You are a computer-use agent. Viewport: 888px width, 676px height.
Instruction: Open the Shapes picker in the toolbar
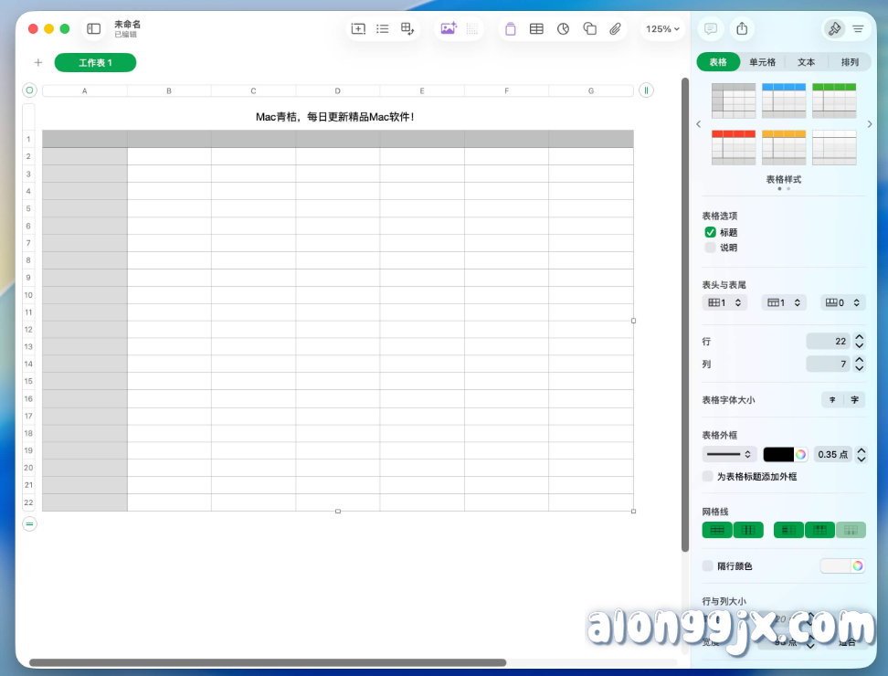click(588, 28)
